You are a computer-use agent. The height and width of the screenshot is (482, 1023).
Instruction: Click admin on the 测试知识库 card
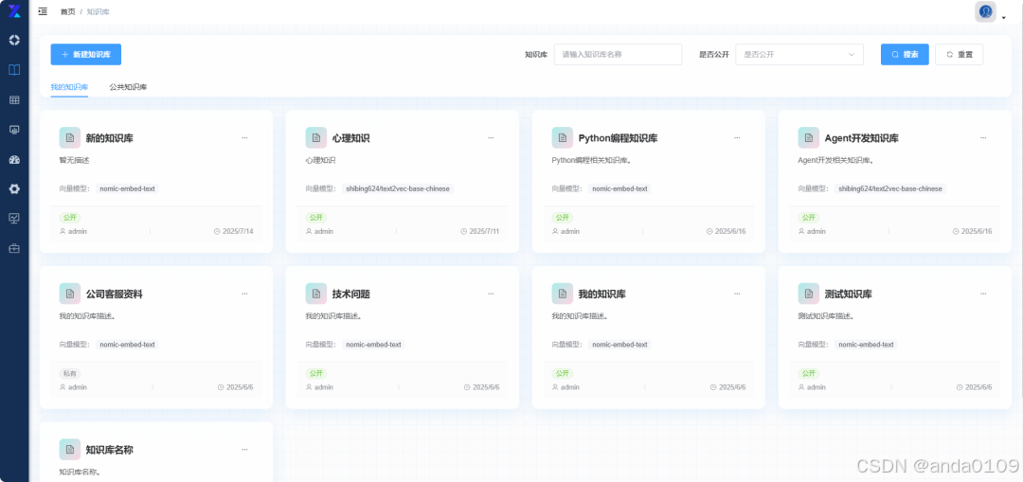[817, 387]
